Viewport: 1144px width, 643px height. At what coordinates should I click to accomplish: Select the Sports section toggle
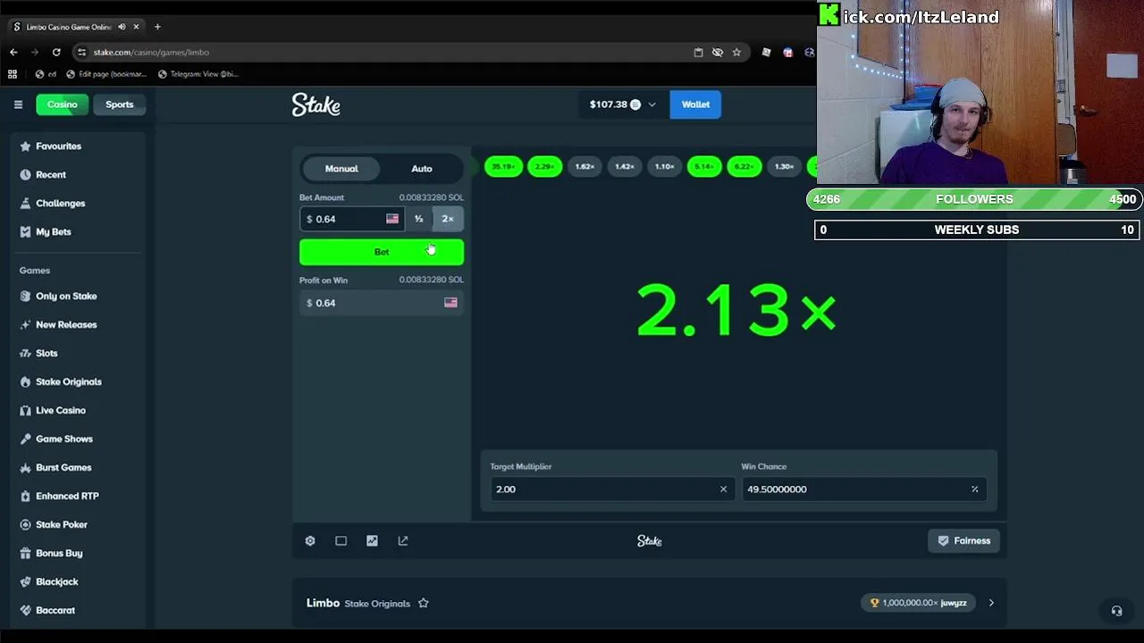click(120, 104)
